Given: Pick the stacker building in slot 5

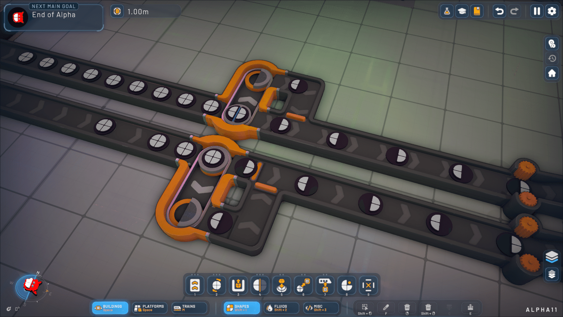Looking at the screenshot, I should (x=281, y=286).
